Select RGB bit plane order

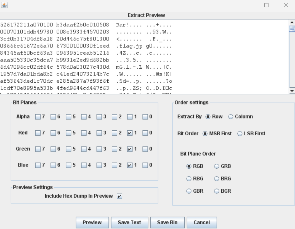[x=189, y=166]
